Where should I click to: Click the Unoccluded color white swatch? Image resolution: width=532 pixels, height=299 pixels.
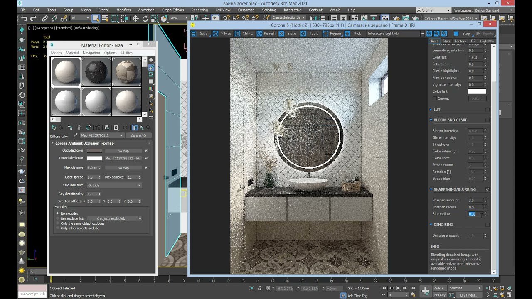pos(94,158)
